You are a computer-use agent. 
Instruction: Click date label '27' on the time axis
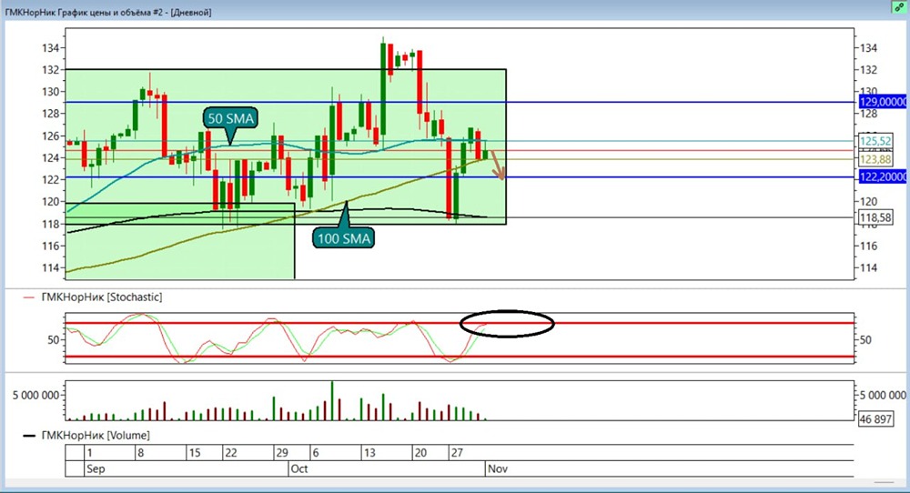[457, 453]
